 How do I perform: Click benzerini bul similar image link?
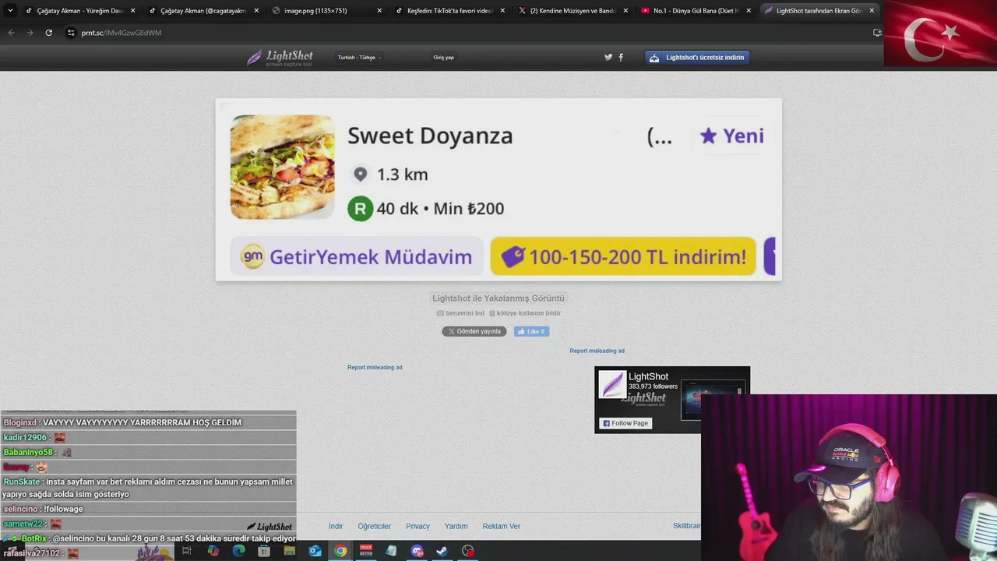[x=460, y=313]
